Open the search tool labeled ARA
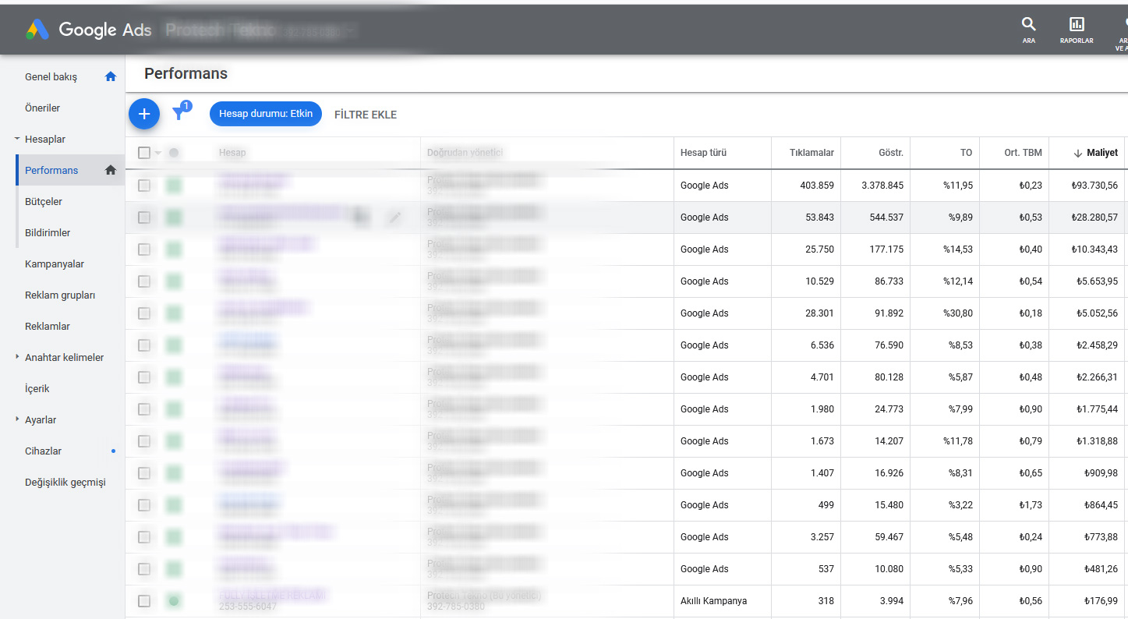This screenshot has width=1128, height=619. (1029, 30)
